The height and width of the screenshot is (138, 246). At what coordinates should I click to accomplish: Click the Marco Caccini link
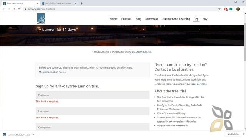[x=143, y=52]
